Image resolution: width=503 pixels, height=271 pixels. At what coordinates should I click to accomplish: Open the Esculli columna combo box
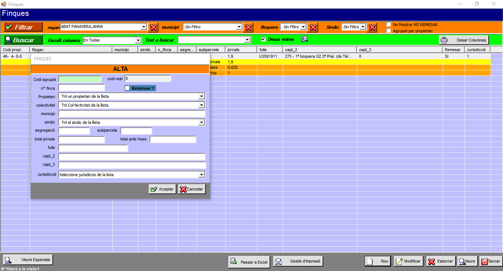(138, 40)
